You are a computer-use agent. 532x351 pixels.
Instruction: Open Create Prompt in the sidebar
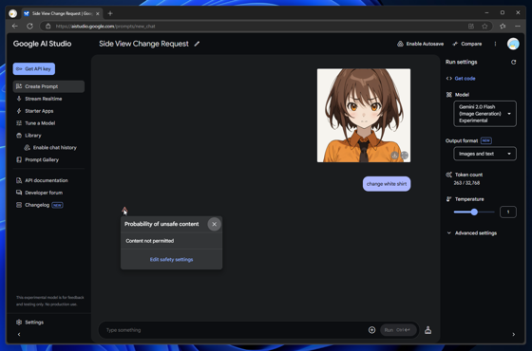48,86
